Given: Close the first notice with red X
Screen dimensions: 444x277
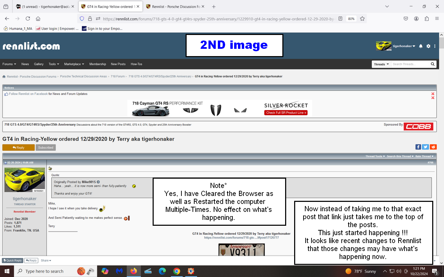Looking at the screenshot, I should pyautogui.click(x=433, y=94).
